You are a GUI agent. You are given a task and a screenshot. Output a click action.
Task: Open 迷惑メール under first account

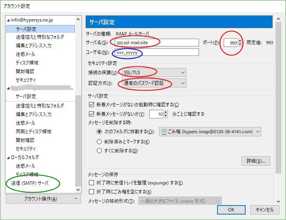25,54
